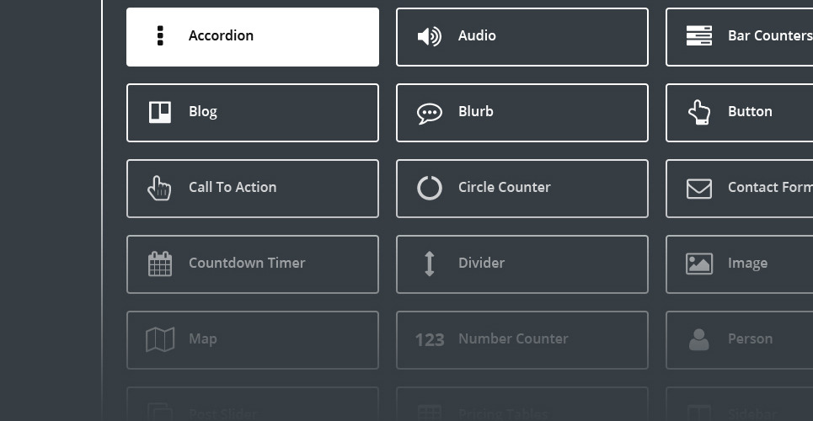Image resolution: width=813 pixels, height=421 pixels.
Task: Click the Audio speaker icon
Action: [x=430, y=36]
